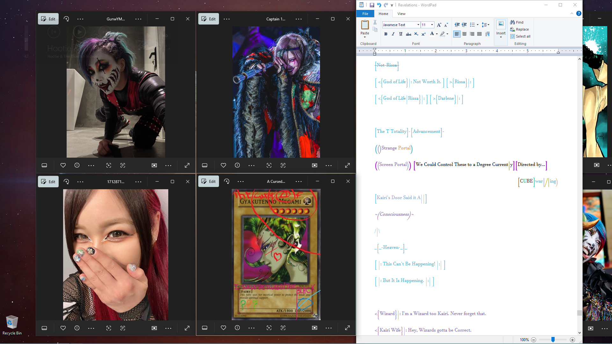Switch to the Home ribbon tab
Image resolution: width=612 pixels, height=344 pixels.
coord(383,14)
